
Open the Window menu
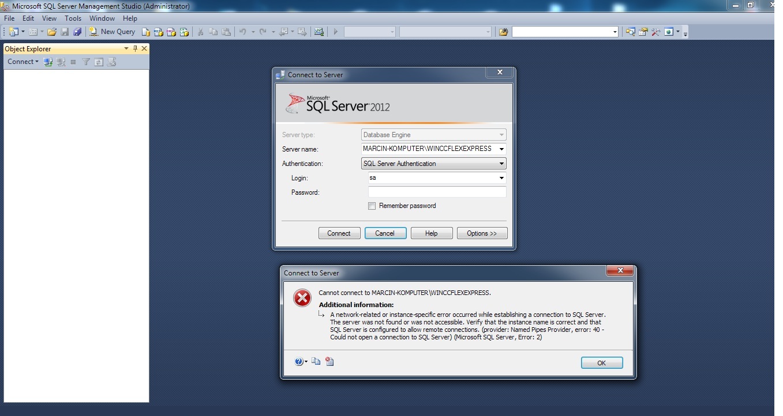pyautogui.click(x=102, y=18)
